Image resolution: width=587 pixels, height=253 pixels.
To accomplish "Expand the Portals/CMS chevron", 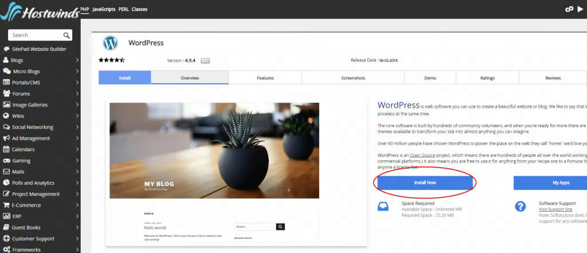I will click(77, 82).
